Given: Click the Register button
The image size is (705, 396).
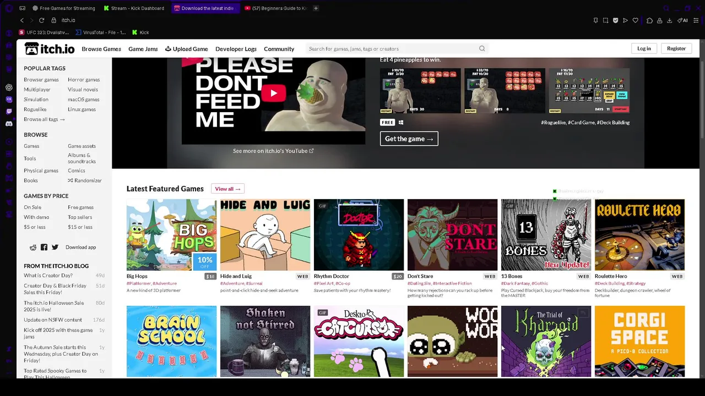Looking at the screenshot, I should tap(676, 48).
